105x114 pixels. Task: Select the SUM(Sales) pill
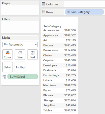click(23, 77)
